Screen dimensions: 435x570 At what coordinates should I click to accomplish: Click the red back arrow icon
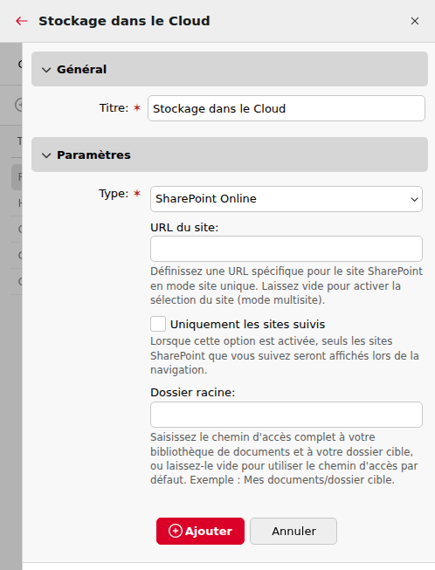pyautogui.click(x=22, y=21)
